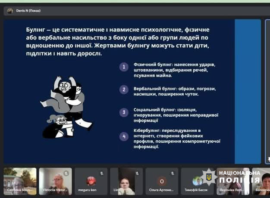Click number 2 circle for Вербальний булінг
The image size is (270, 198).
[x=124, y=90]
